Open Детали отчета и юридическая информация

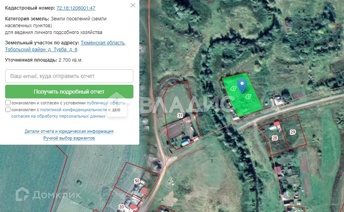coord(69,131)
